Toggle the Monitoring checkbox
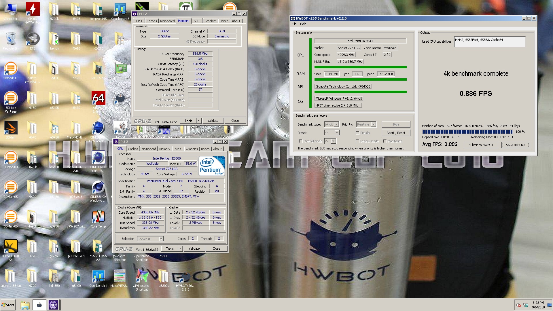Screen dimensions: 553x311 (x=385, y=141)
